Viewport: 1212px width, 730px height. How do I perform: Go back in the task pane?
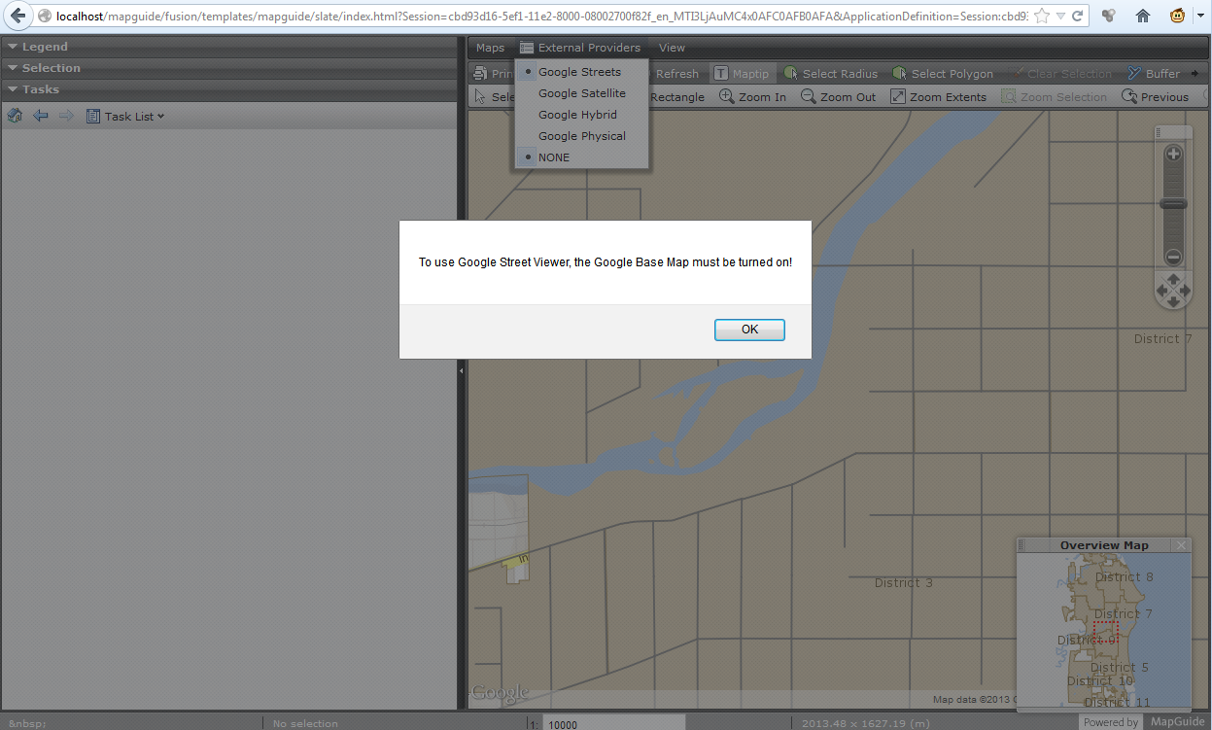[x=41, y=116]
